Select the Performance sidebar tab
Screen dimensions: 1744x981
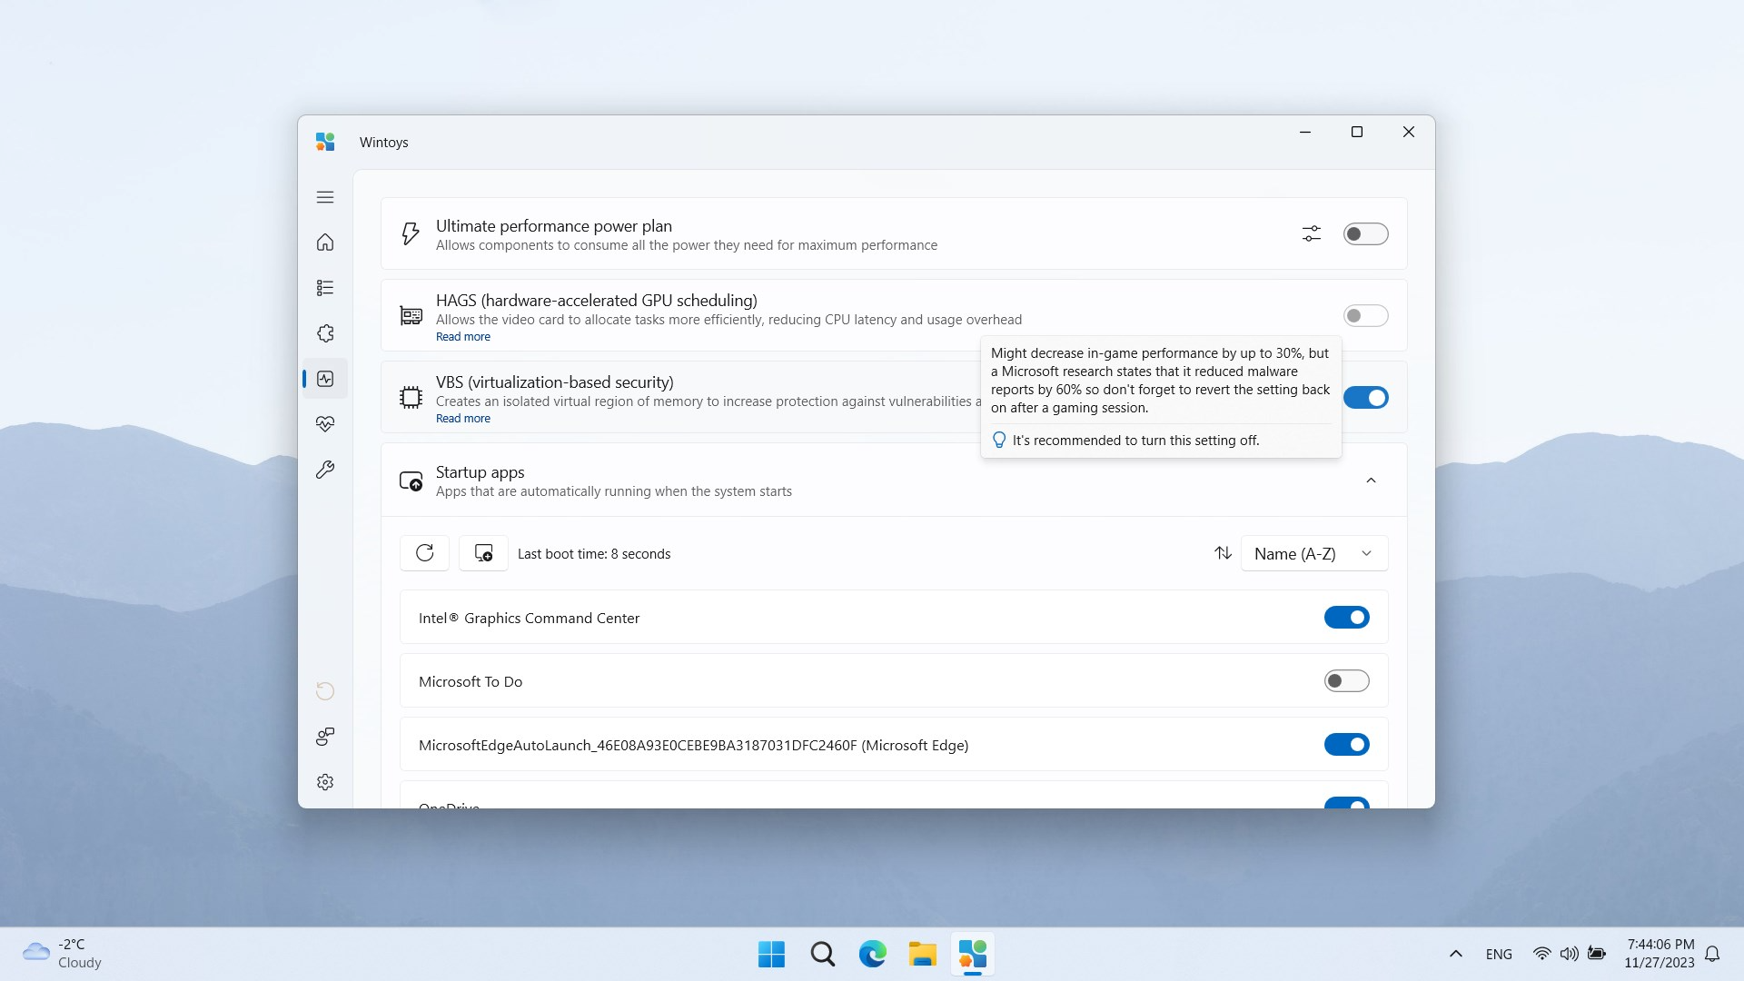(325, 379)
